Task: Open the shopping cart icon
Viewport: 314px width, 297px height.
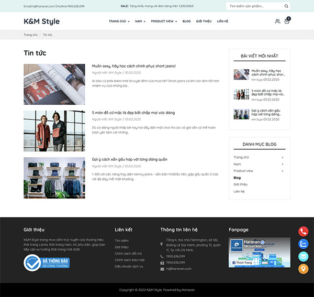Action: (287, 21)
